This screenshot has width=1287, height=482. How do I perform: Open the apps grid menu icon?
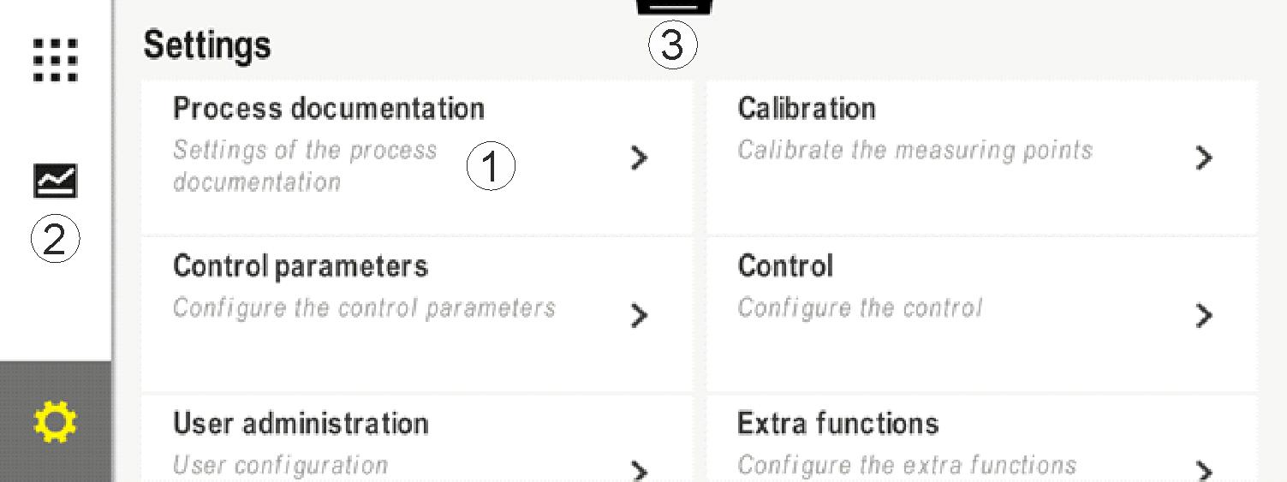click(x=56, y=60)
